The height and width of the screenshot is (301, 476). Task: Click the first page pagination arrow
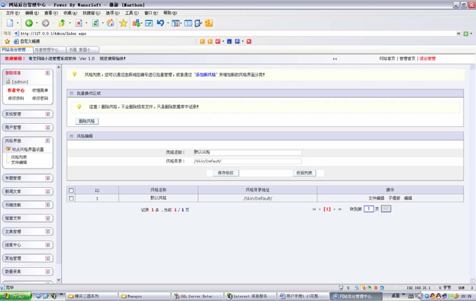click(x=314, y=209)
